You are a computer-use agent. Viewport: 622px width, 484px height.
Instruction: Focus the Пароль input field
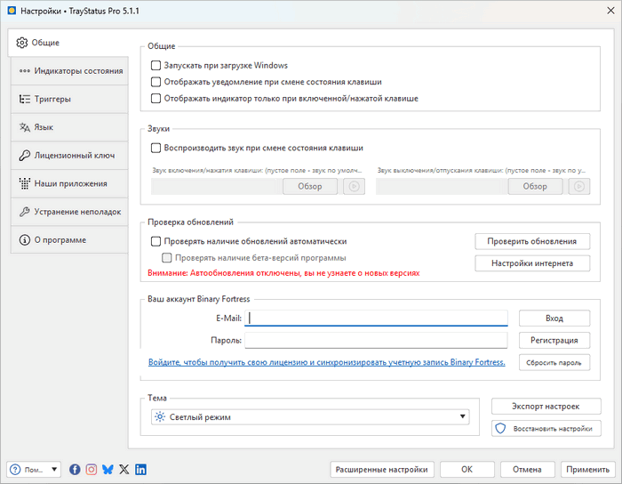coord(376,340)
